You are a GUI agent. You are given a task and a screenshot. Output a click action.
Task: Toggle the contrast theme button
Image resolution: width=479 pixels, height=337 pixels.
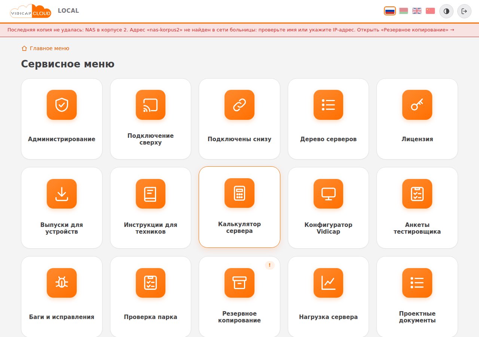point(446,11)
